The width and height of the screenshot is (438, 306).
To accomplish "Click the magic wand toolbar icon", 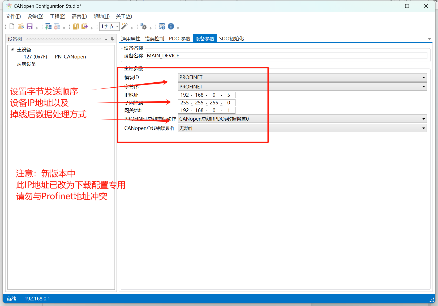I will click(x=124, y=26).
